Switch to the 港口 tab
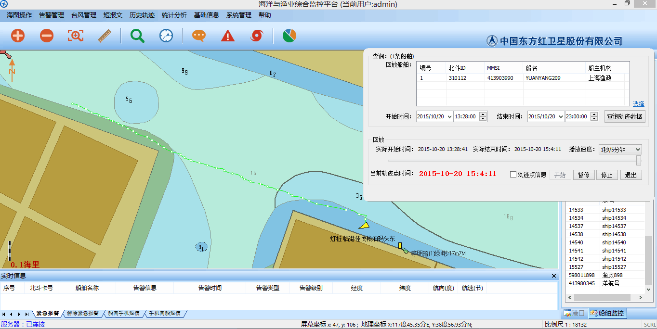 tap(574, 313)
